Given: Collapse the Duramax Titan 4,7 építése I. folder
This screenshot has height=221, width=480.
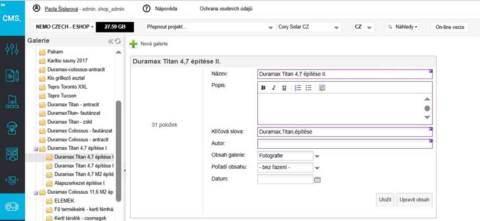Looking at the screenshot, I should coord(36,149).
